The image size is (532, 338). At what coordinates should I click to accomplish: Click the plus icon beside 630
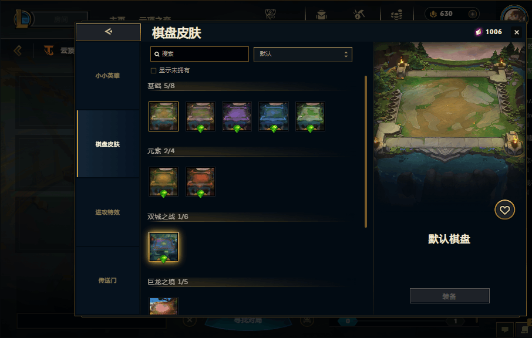[472, 14]
